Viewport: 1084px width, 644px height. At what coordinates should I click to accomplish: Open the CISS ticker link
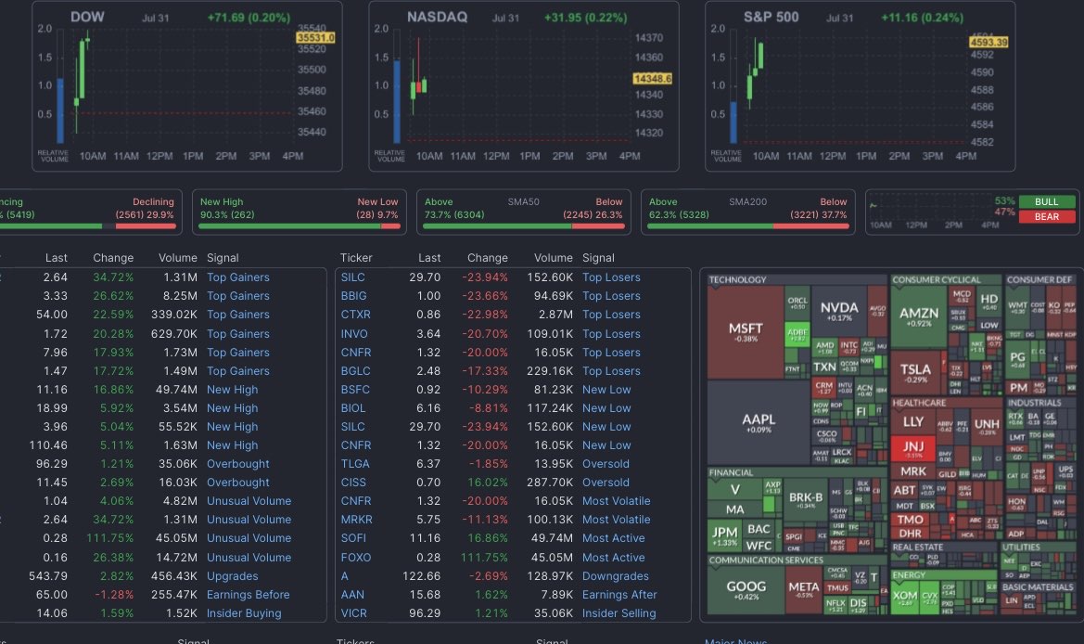coord(353,483)
